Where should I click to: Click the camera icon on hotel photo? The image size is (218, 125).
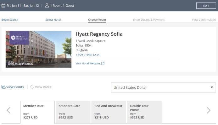[11, 63]
